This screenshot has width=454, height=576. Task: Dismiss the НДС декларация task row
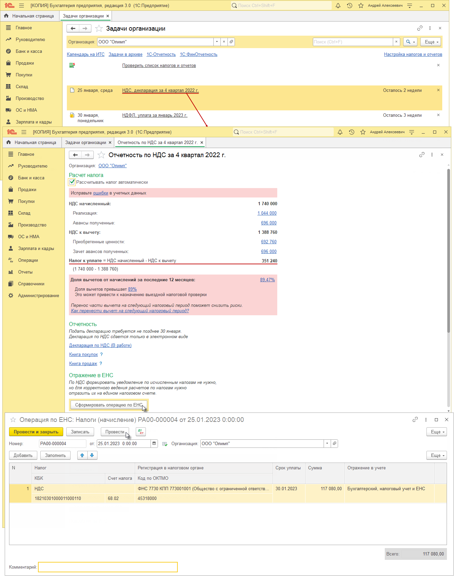pos(438,90)
